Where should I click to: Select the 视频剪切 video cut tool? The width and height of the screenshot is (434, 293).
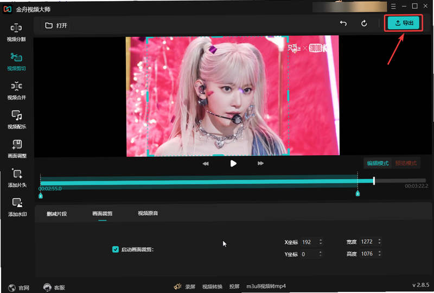tap(16, 62)
